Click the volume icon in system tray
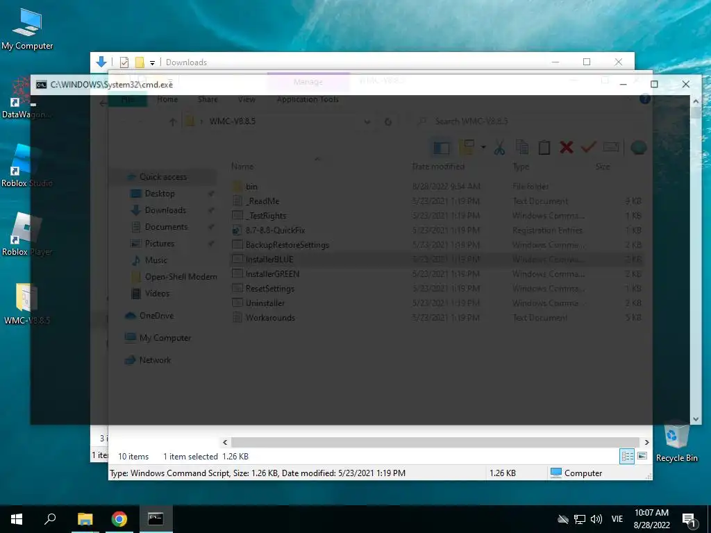 (596, 519)
